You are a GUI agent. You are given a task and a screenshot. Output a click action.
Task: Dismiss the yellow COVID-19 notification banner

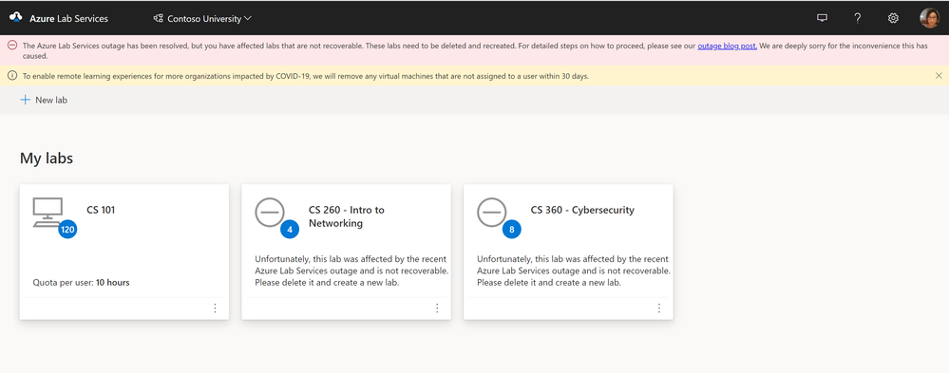click(x=939, y=76)
